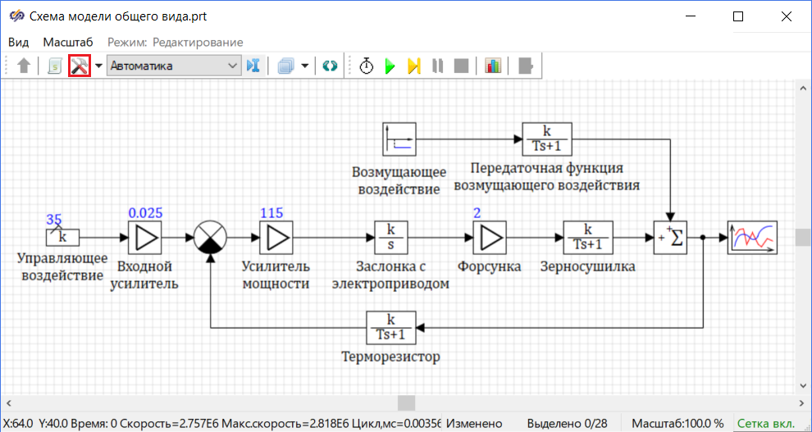Screen dimensions: 812x432
Task: Open the script page icon
Action: pyautogui.click(x=54, y=66)
